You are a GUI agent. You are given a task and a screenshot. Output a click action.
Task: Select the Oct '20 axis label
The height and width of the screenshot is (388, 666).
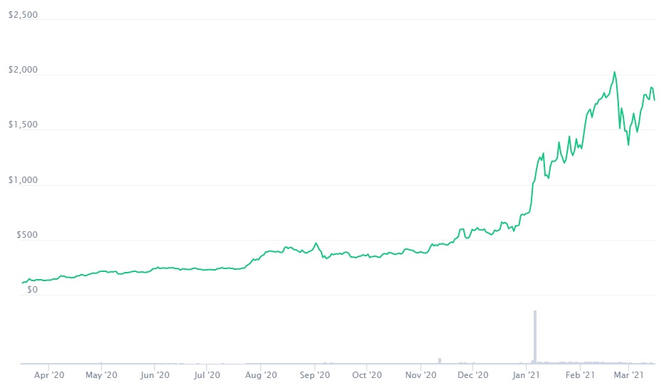(x=367, y=374)
